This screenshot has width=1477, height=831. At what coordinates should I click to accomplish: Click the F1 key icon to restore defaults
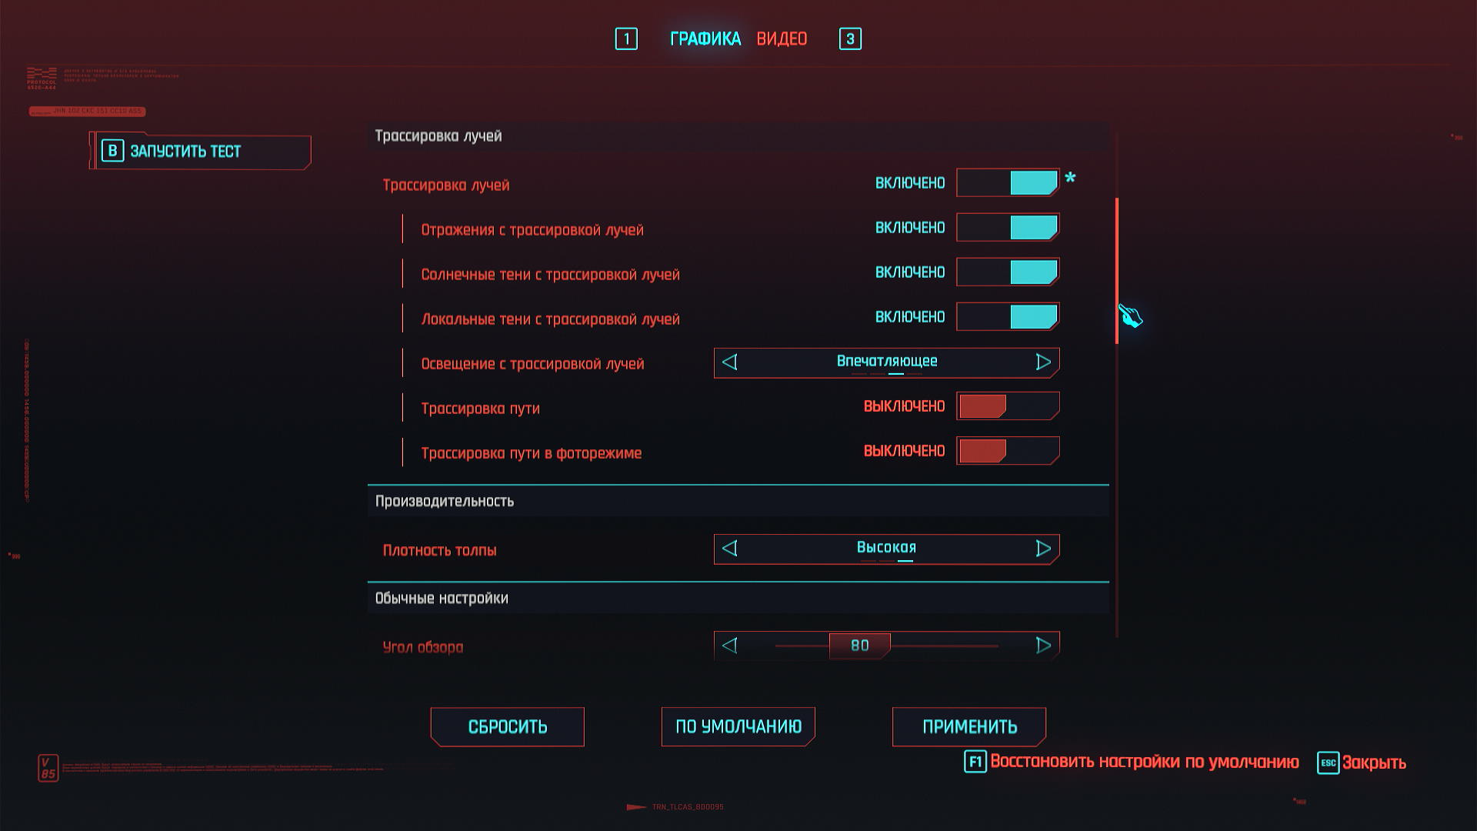[975, 762]
